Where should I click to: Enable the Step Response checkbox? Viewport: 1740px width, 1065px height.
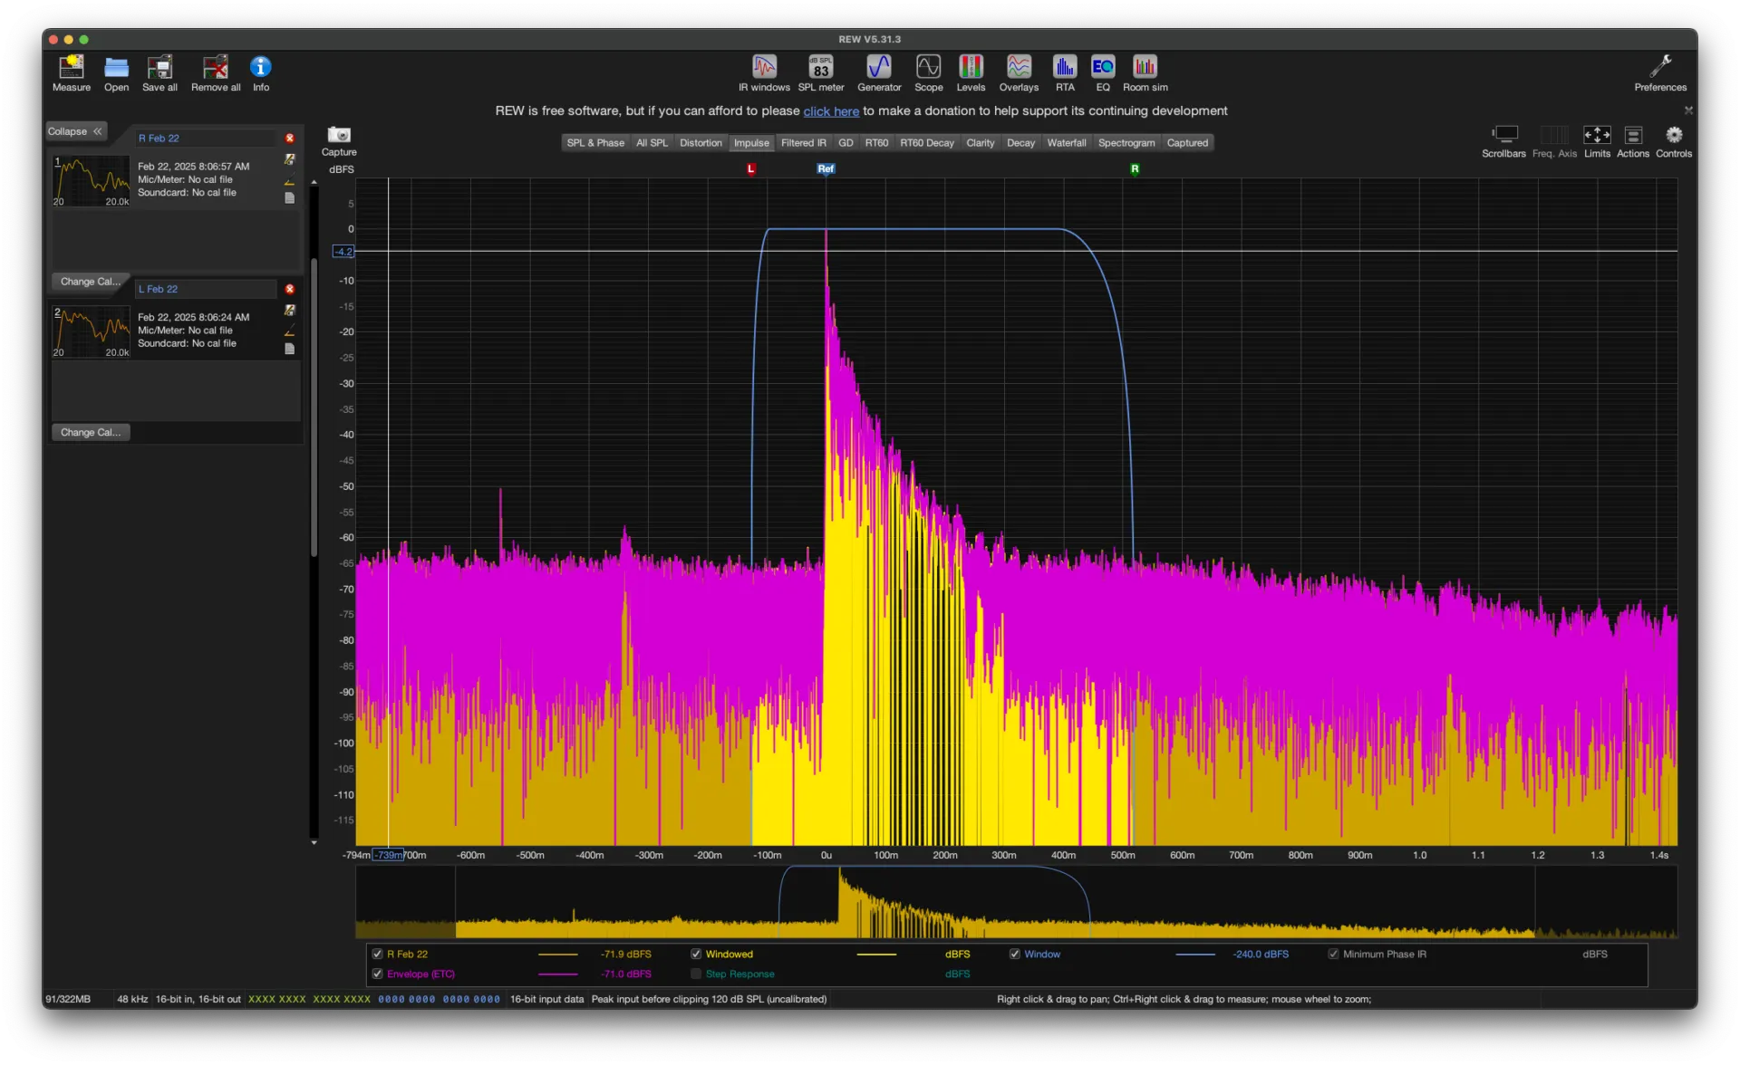tap(696, 974)
